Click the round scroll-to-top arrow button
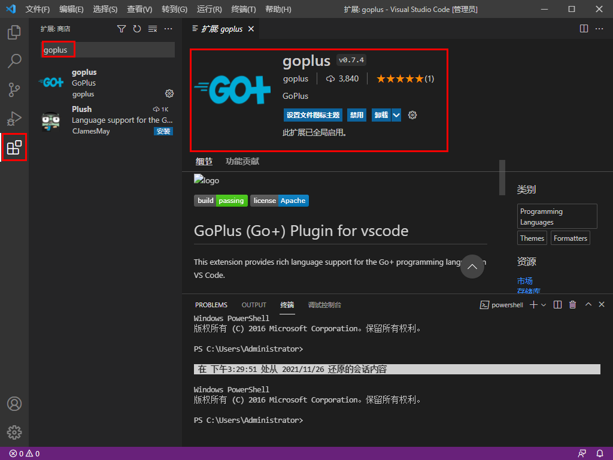The height and width of the screenshot is (460, 613). point(472,267)
